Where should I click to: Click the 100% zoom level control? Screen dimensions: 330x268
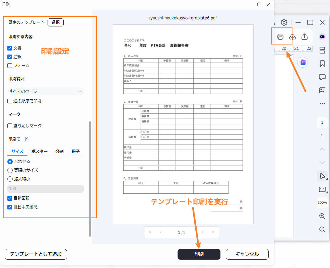322,203
